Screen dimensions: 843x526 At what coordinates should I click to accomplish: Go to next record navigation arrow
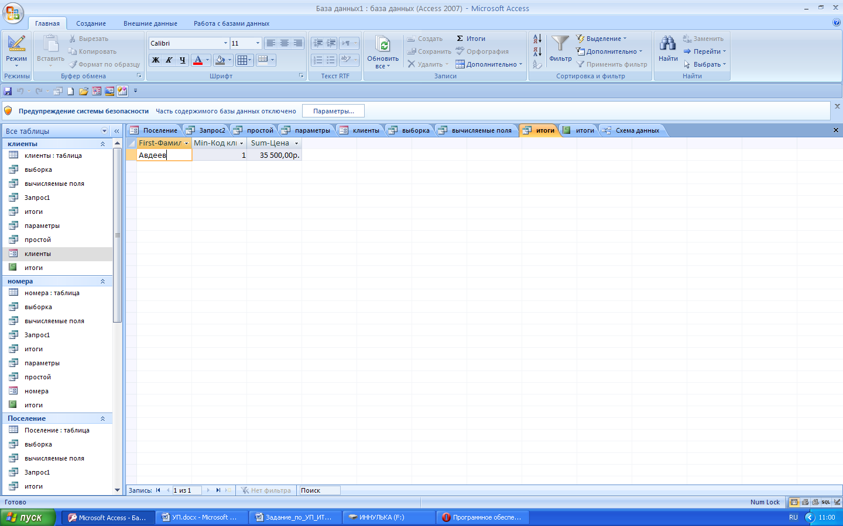pos(208,490)
